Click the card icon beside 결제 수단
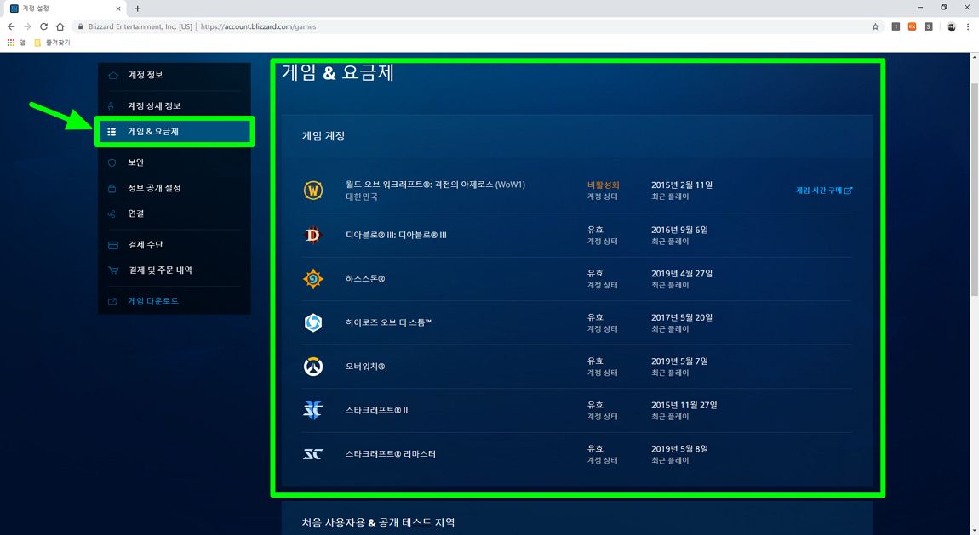This screenshot has height=535, width=979. pos(113,245)
